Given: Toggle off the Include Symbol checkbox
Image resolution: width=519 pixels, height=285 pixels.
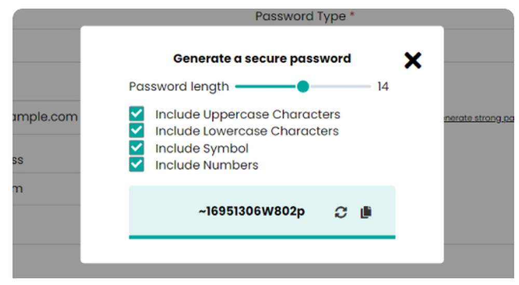Looking at the screenshot, I should coord(136,148).
